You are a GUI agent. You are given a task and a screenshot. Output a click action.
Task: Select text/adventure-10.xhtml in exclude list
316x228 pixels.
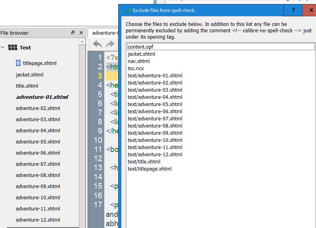(220, 140)
